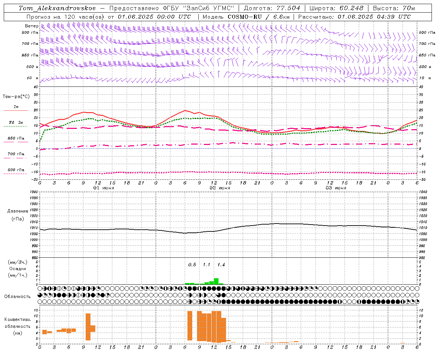Click the red '2м' temperature legend entry
The image size is (437, 350).
click(x=16, y=107)
